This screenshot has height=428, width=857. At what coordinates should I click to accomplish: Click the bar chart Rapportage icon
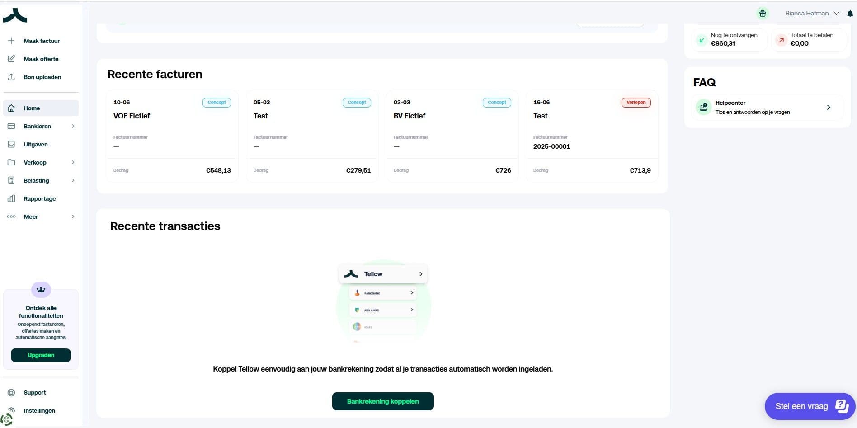click(x=11, y=198)
